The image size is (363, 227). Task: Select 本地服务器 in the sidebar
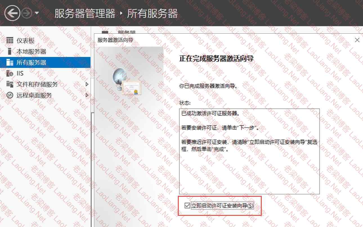45,51
